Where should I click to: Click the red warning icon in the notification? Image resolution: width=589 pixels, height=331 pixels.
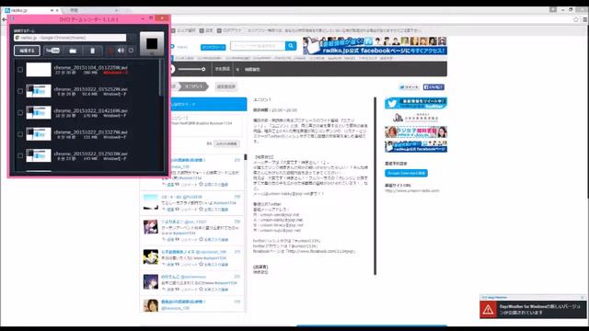pyautogui.click(x=488, y=310)
